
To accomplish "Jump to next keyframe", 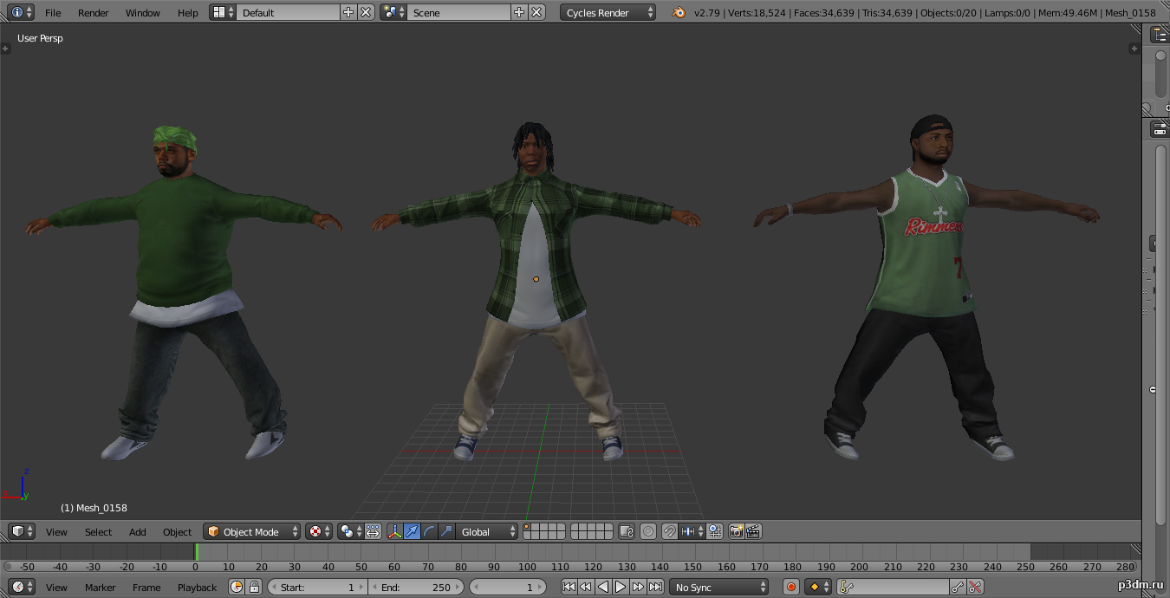I will pyautogui.click(x=638, y=587).
